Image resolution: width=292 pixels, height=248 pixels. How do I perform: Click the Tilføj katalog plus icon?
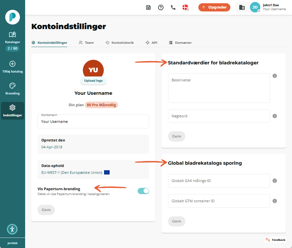[x=12, y=64]
